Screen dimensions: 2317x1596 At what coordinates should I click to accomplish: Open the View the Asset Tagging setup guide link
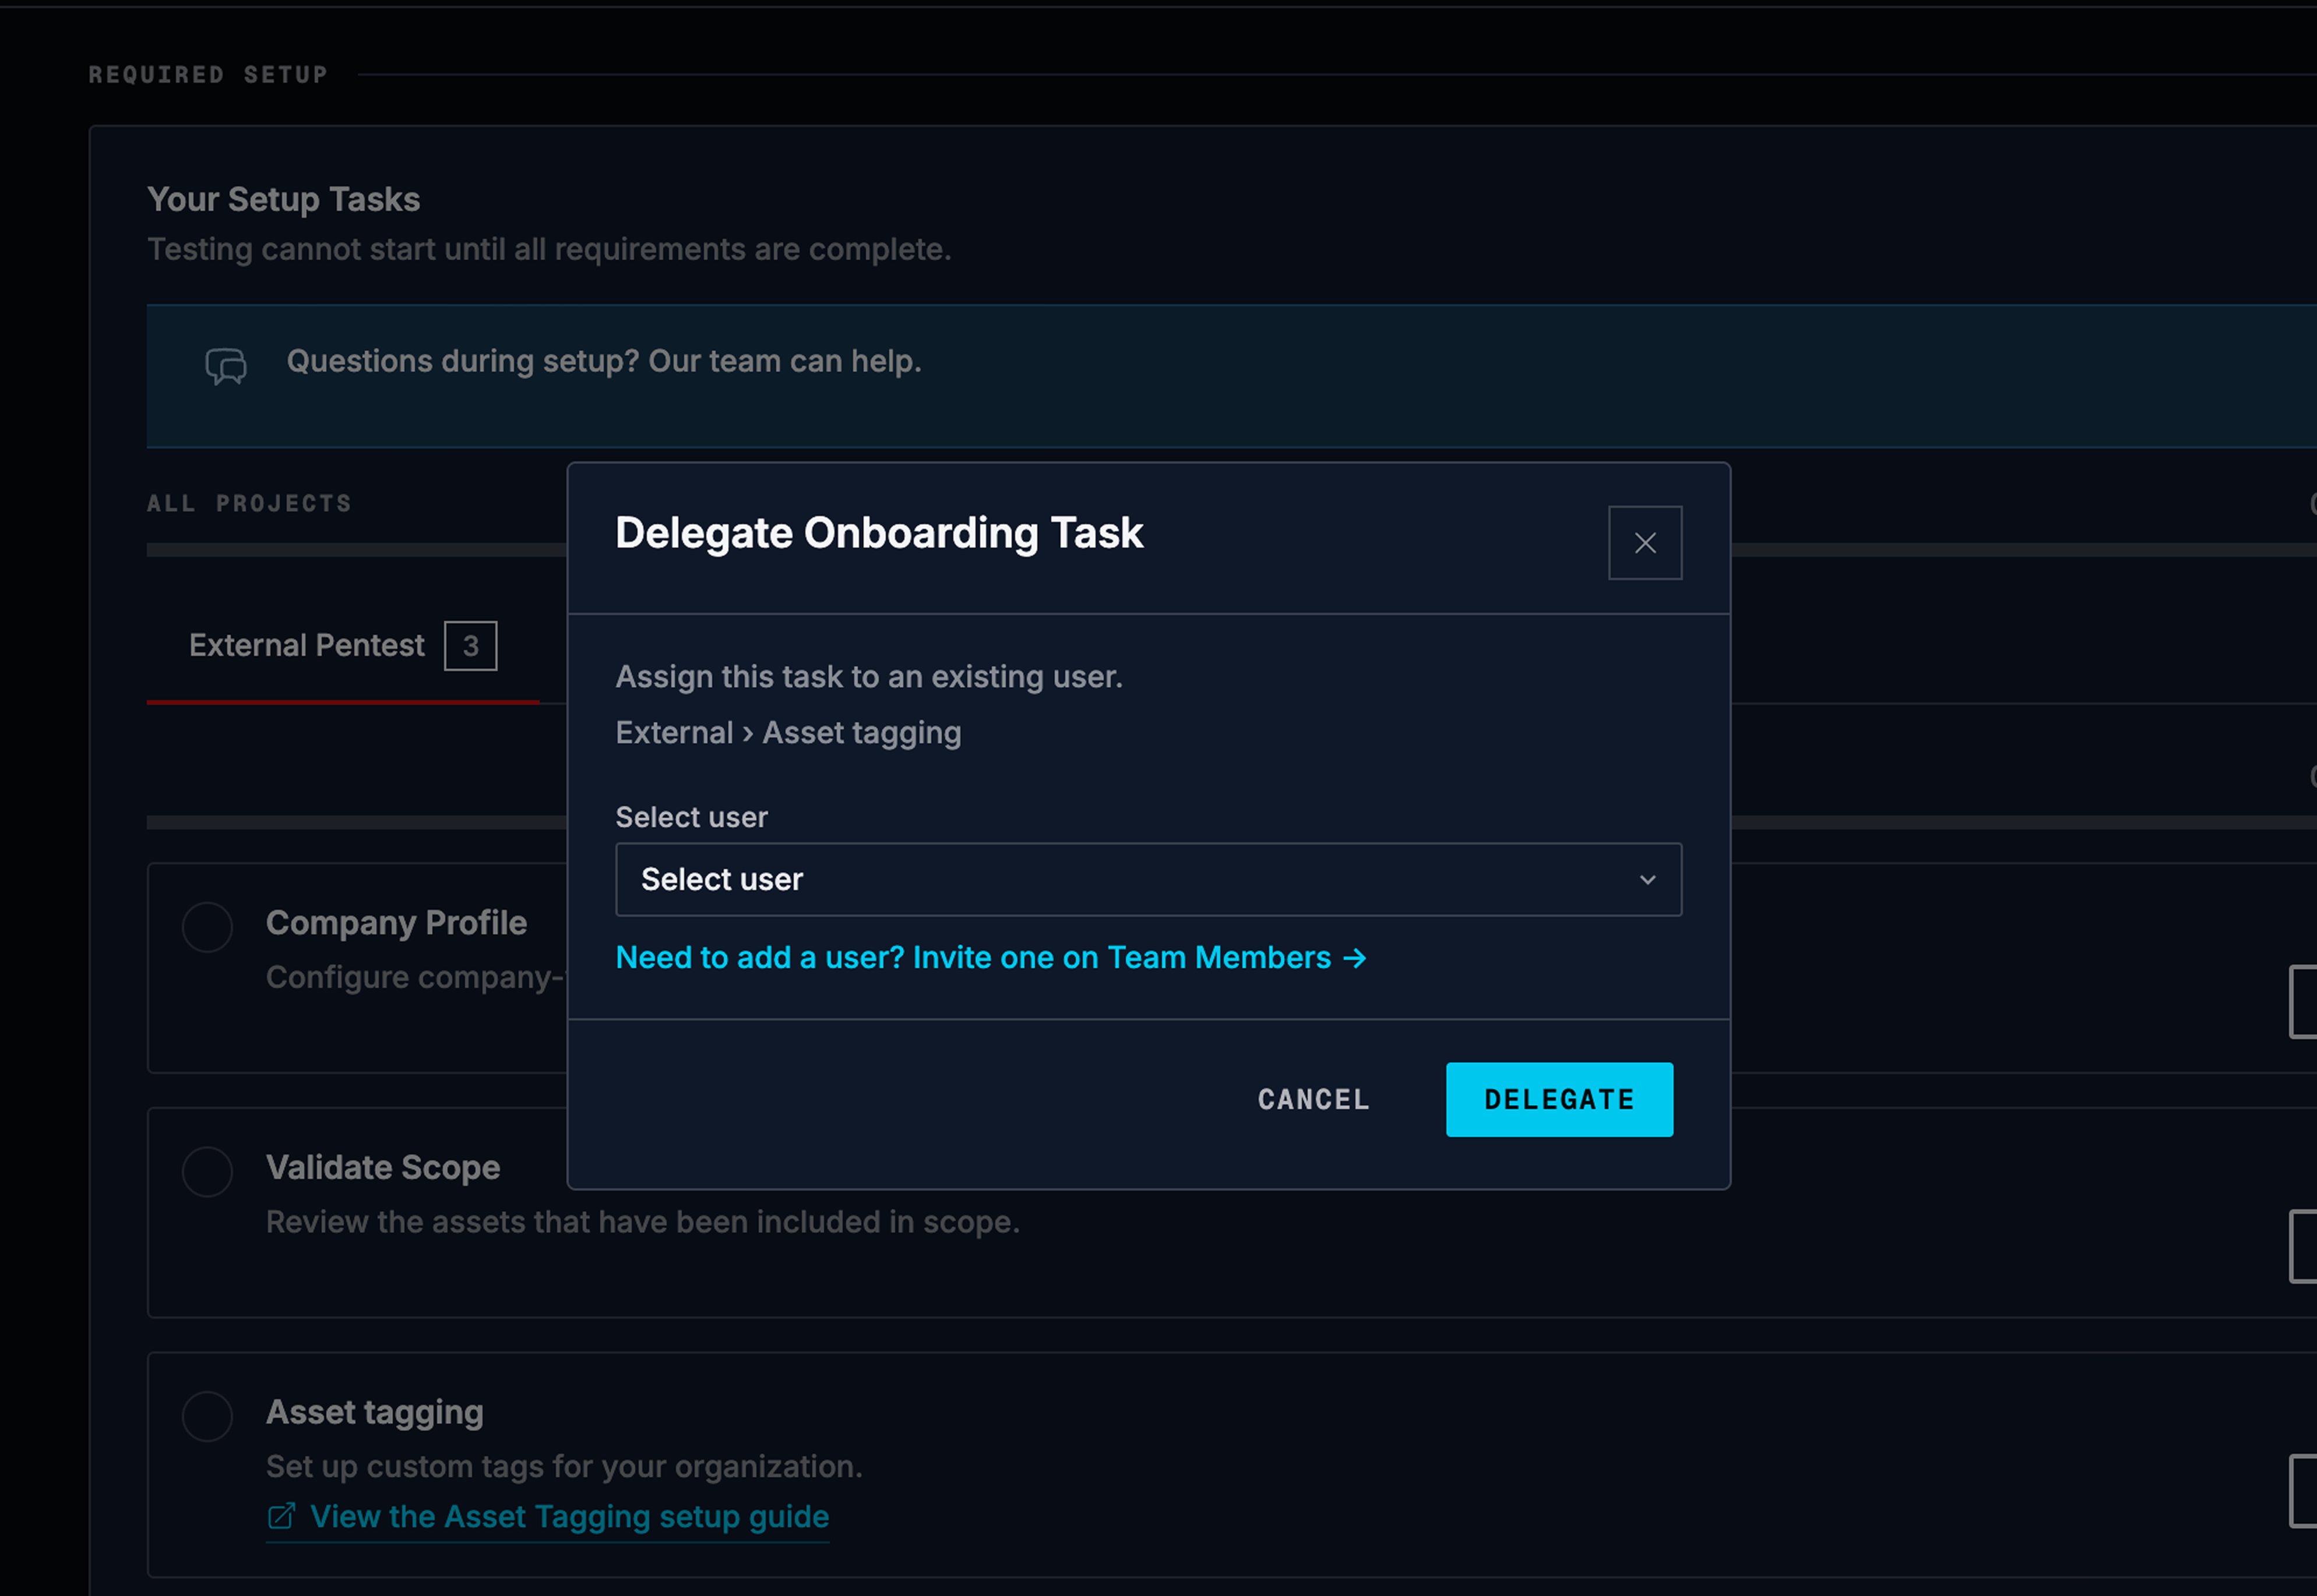(x=548, y=1517)
